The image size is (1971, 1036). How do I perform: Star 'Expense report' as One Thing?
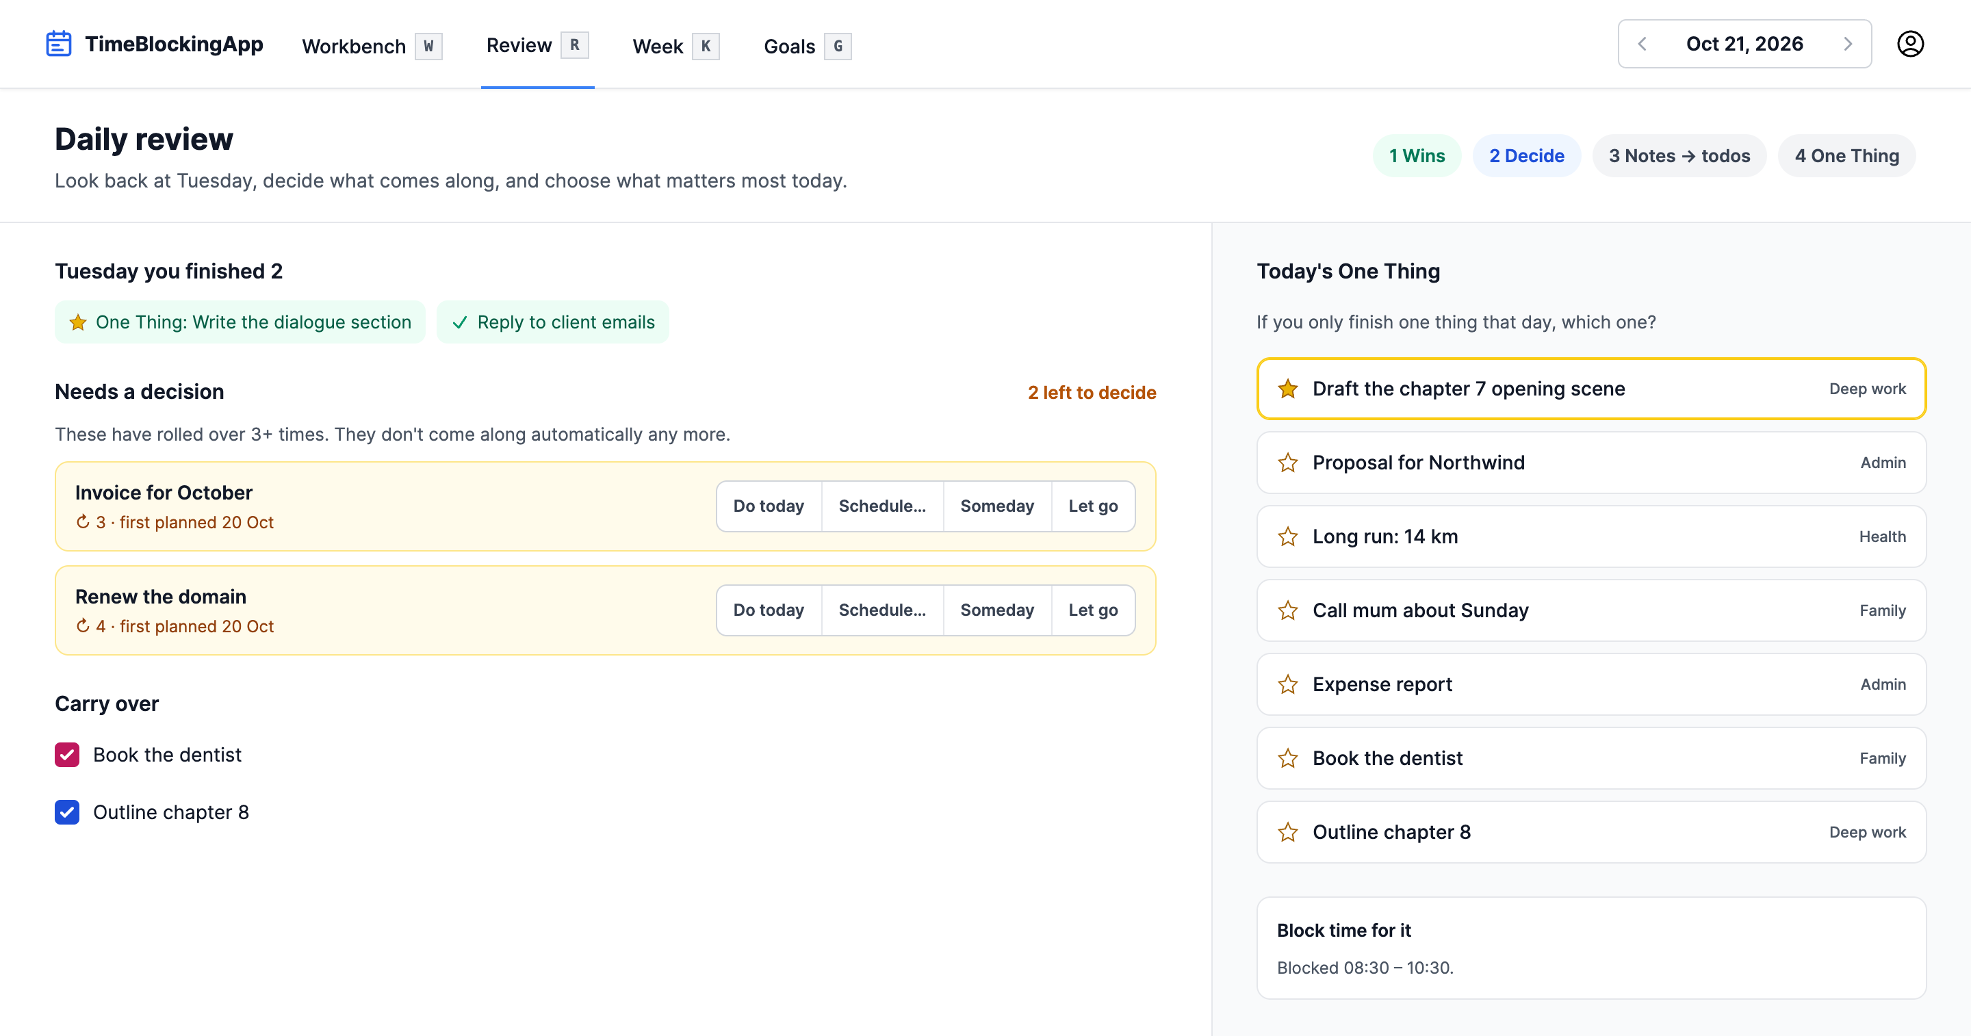coord(1288,684)
